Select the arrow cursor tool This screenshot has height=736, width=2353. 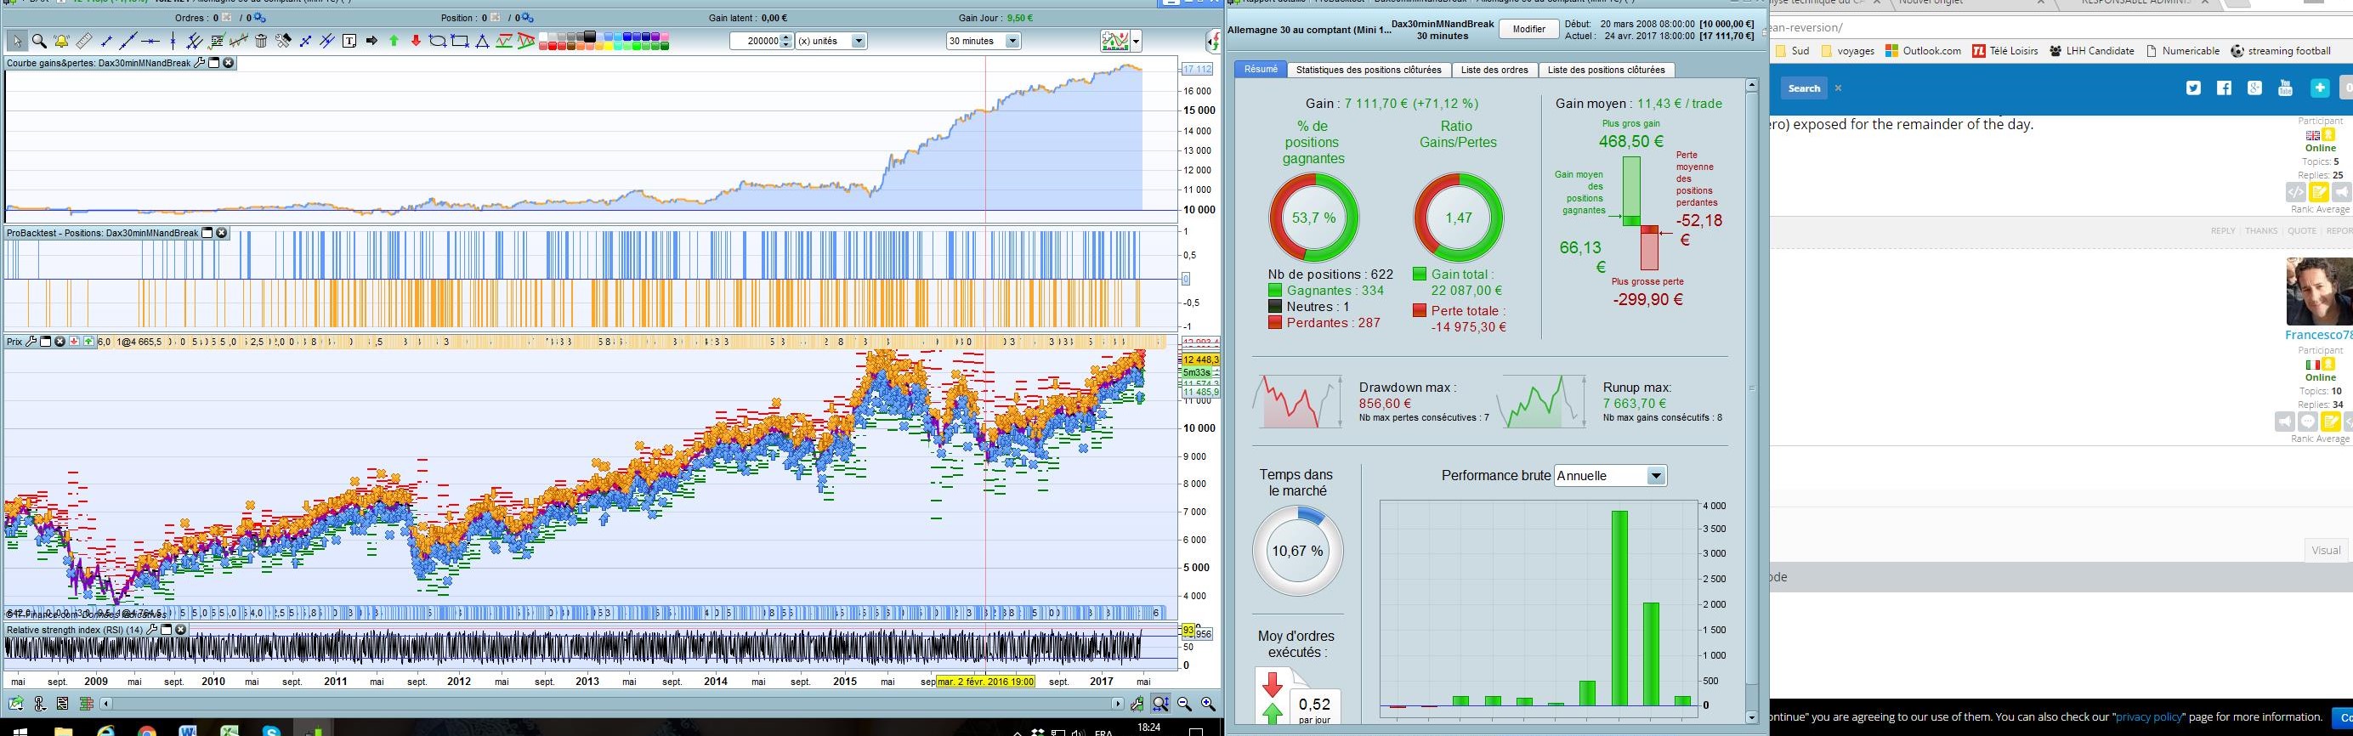pyautogui.click(x=17, y=41)
